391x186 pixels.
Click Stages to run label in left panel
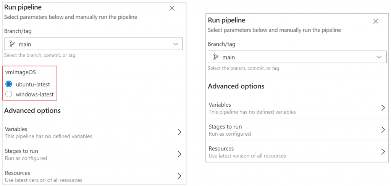coord(21,151)
